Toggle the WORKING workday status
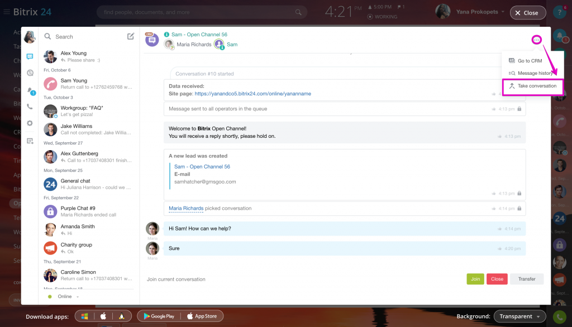Viewport: 572px width, 327px height. (x=382, y=17)
